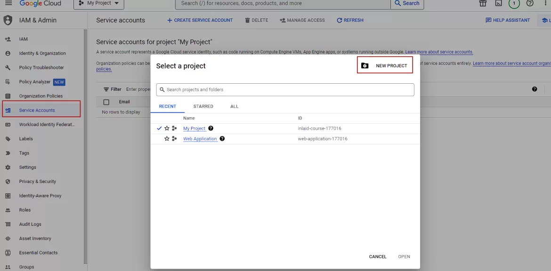The width and height of the screenshot is (551, 271).
Task: Click OPEN in the dialog
Action: 404,256
